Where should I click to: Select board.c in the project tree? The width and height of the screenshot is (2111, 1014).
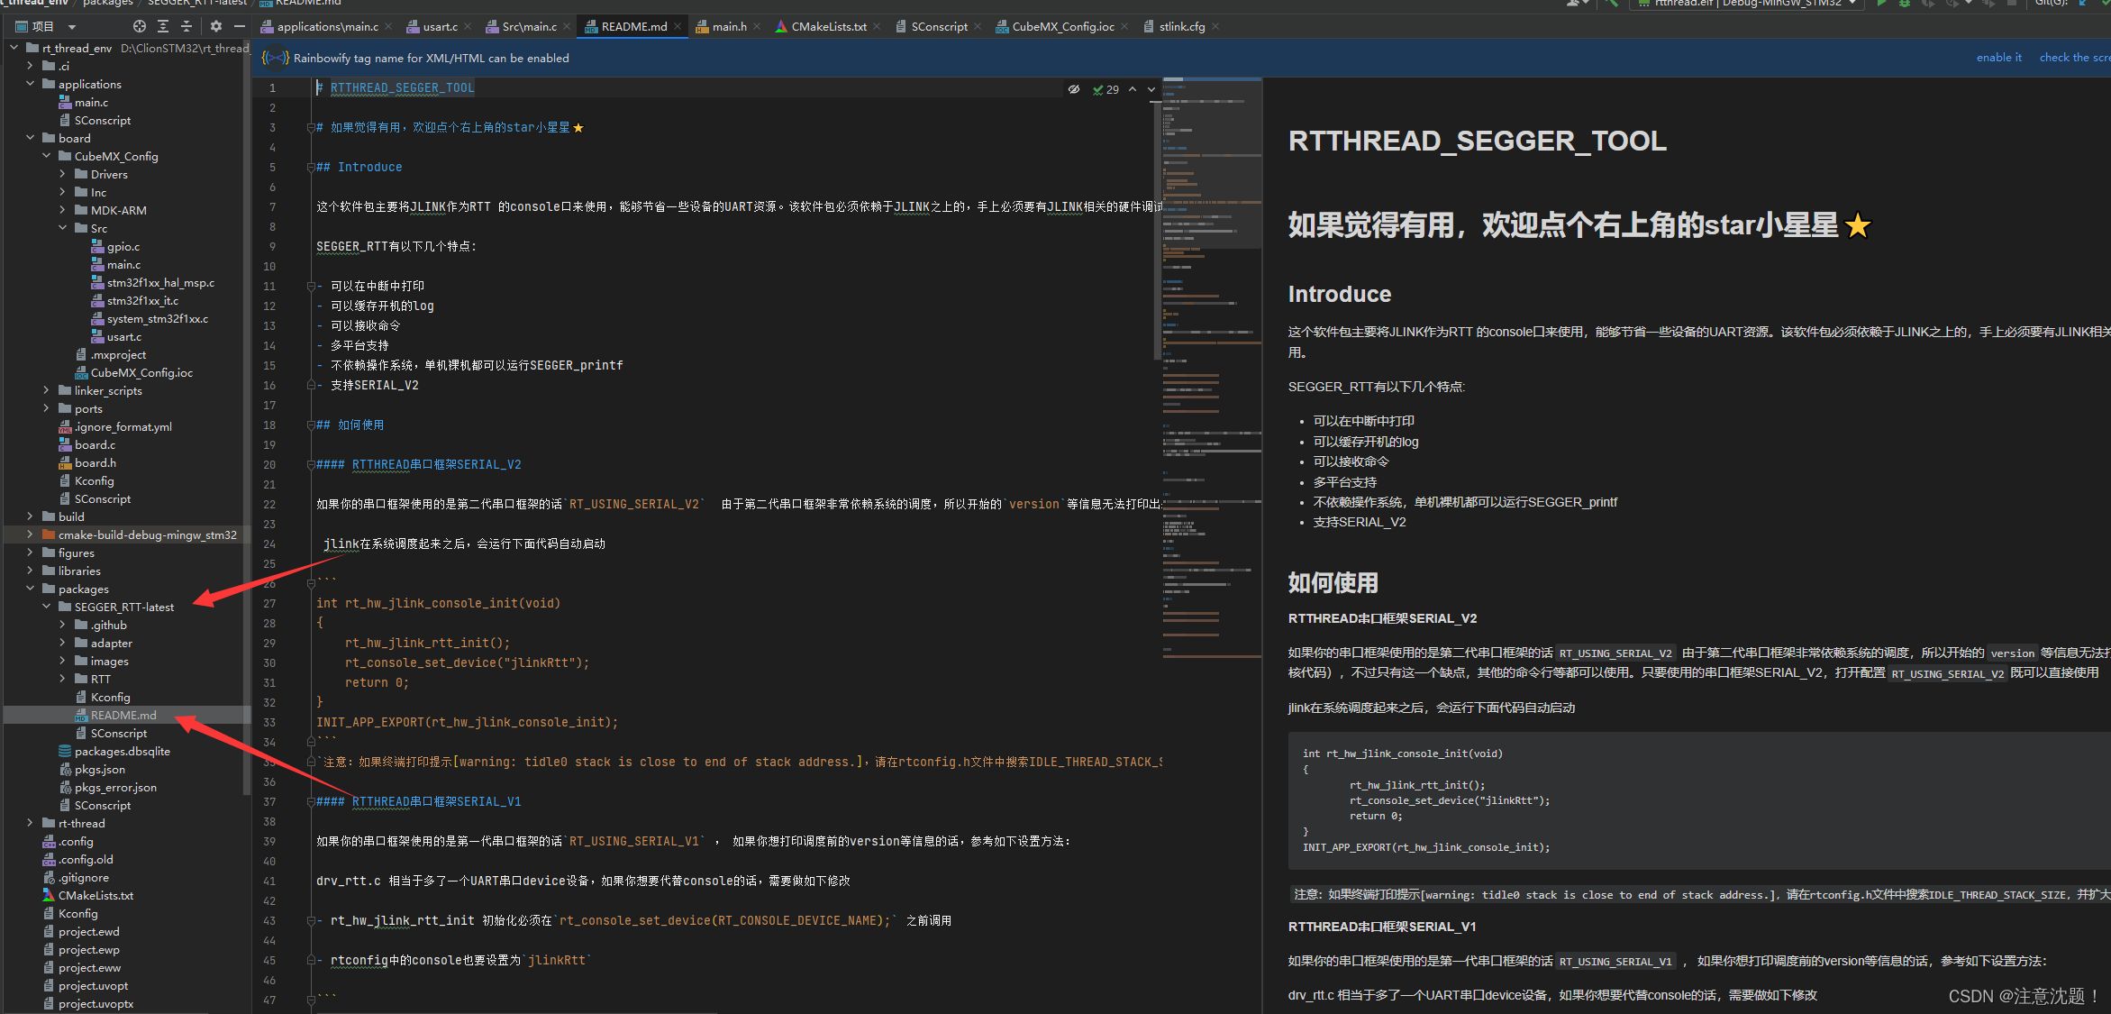pyautogui.click(x=95, y=444)
